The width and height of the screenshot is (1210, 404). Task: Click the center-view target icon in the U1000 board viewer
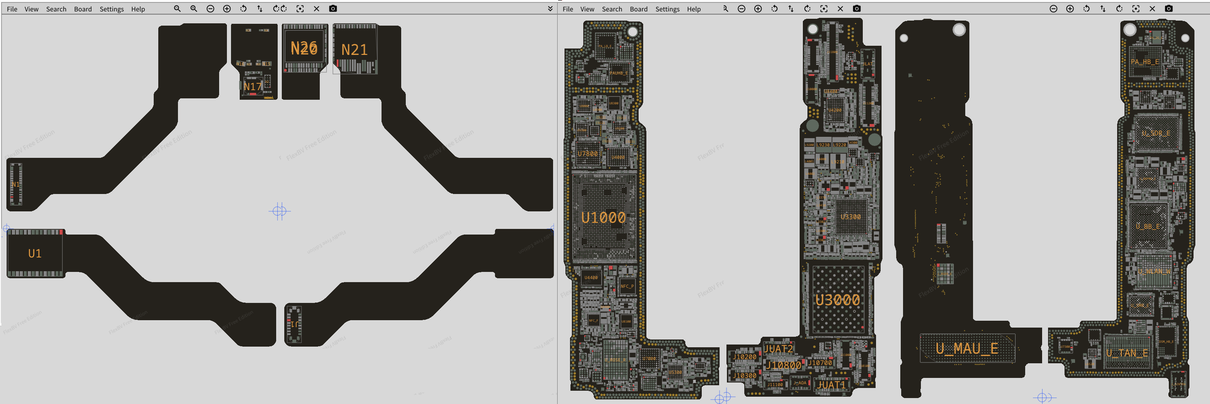[823, 8]
